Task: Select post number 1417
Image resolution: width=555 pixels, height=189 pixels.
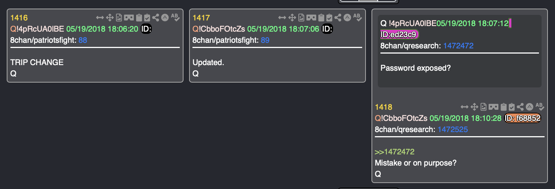Action: [x=201, y=17]
